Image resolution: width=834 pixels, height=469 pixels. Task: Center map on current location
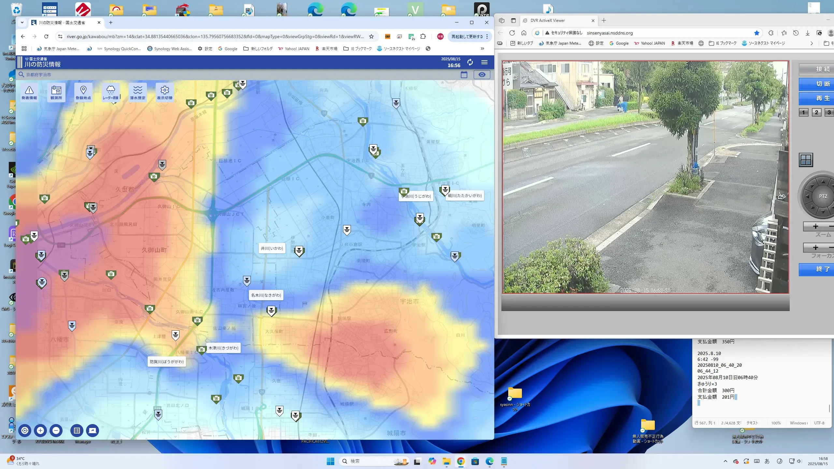pyautogui.click(x=25, y=431)
